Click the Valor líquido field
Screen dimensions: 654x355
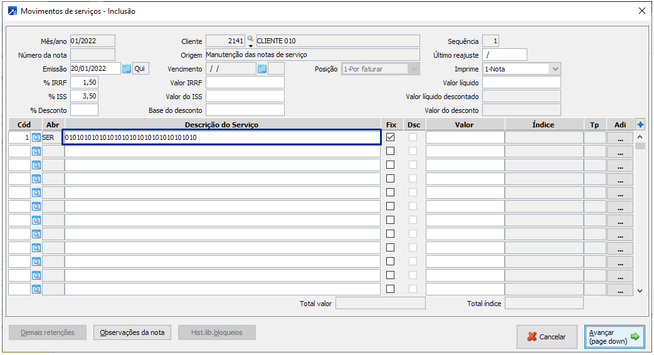click(522, 82)
